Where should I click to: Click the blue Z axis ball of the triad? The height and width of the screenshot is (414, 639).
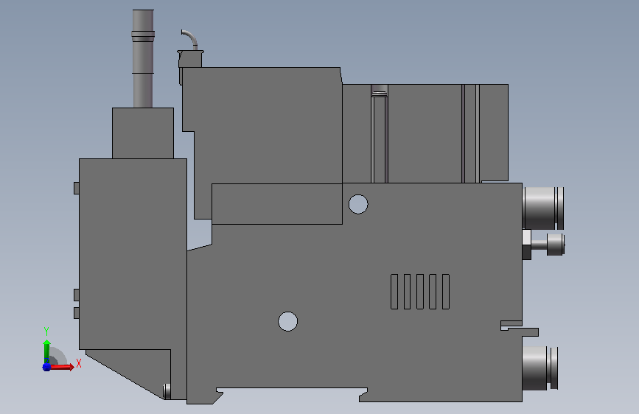pyautogui.click(x=46, y=367)
